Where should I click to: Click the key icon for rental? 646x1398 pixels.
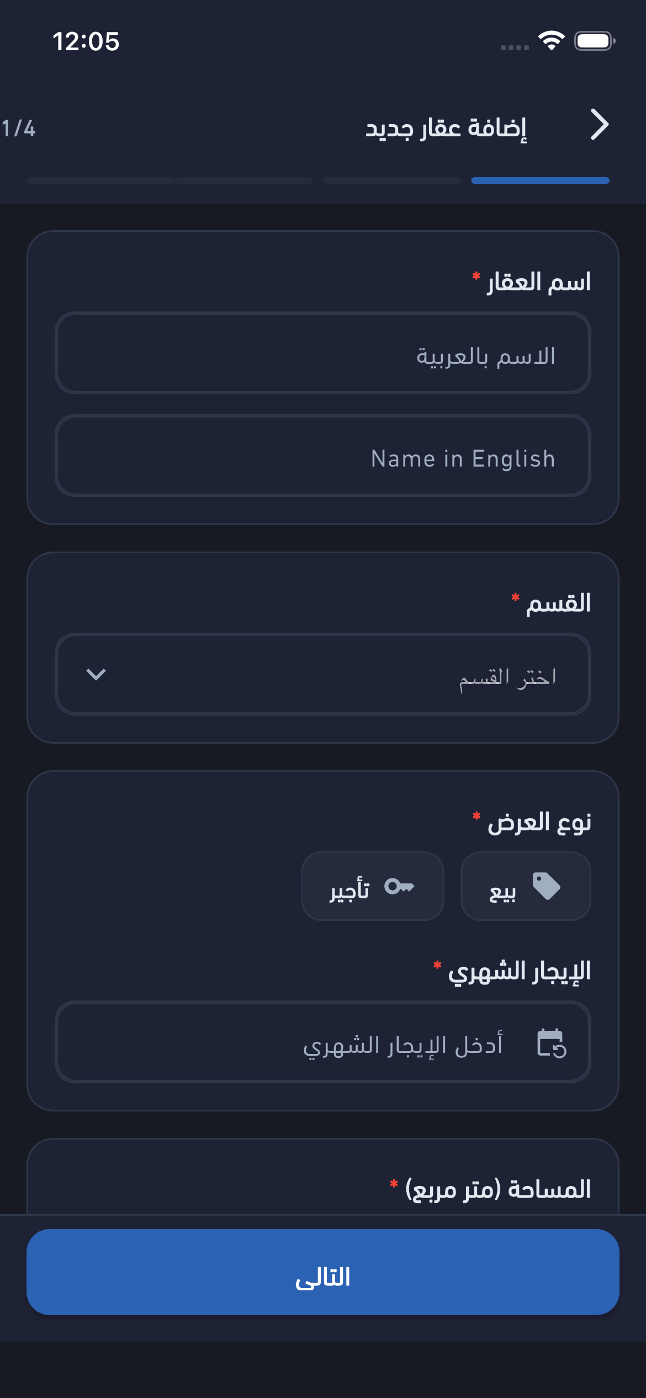[x=399, y=886]
